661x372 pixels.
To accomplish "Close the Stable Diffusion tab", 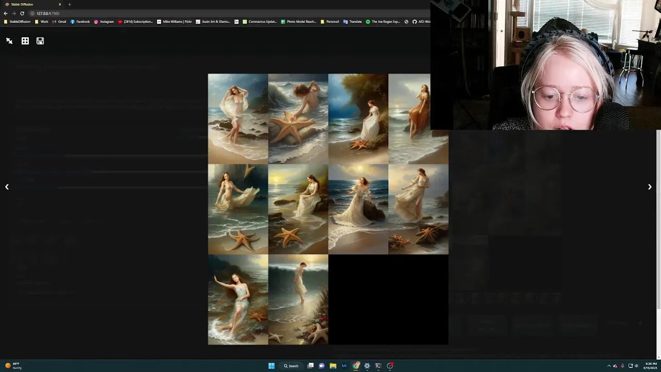I will pos(59,4).
